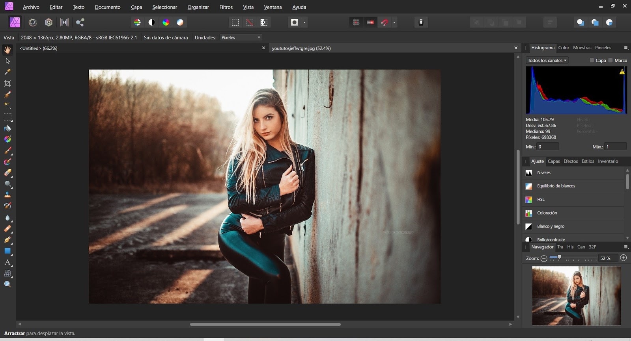Switch to the Capas tab
This screenshot has height=341, width=631.
click(554, 161)
